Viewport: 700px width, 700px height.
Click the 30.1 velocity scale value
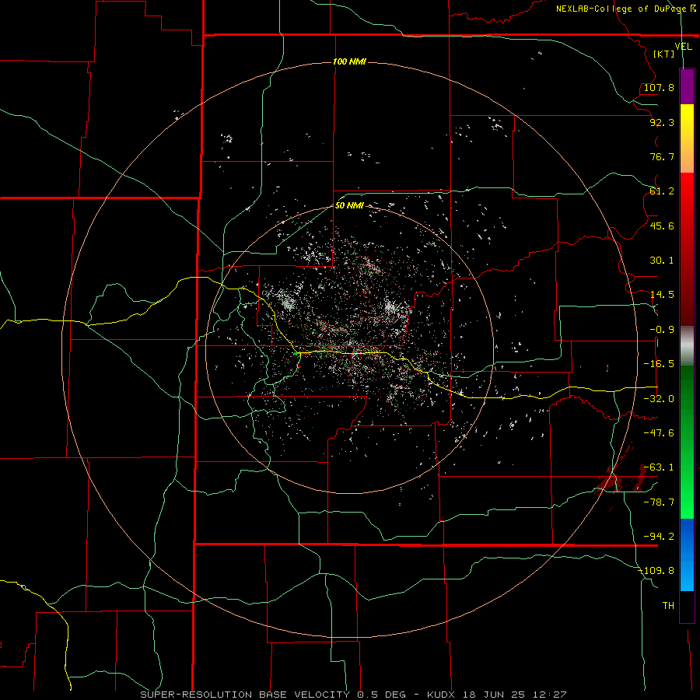click(x=662, y=261)
